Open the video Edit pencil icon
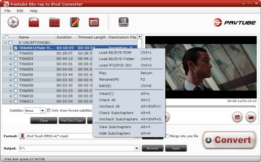 coord(74,22)
